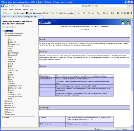Image resolution: width=134 pixels, height=131 pixels.
Task: Open the Search sidebar link
Action: pos(14,27)
